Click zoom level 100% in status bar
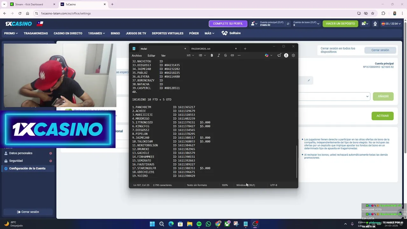 [225, 185]
